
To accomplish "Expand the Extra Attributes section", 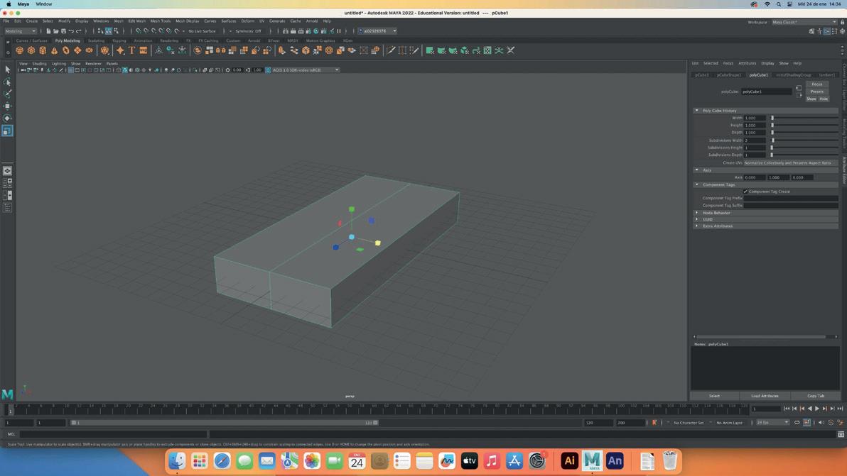I will pyautogui.click(x=697, y=226).
